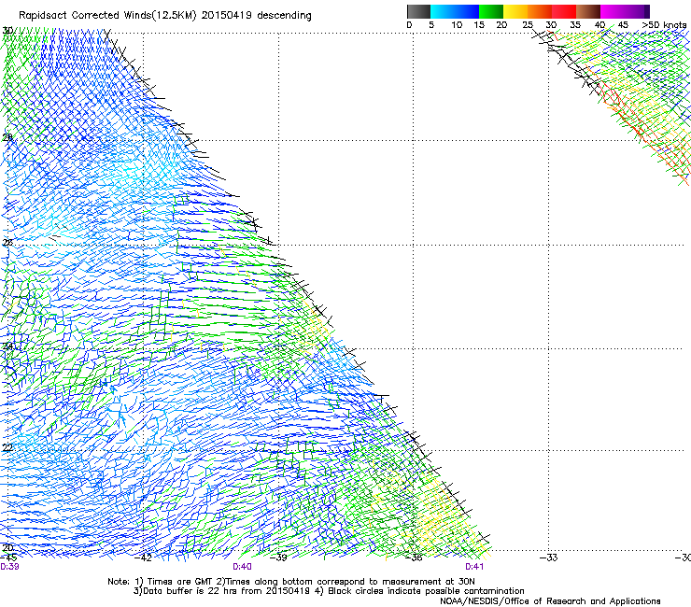Click the '-39' longitude axis label

click(278, 558)
